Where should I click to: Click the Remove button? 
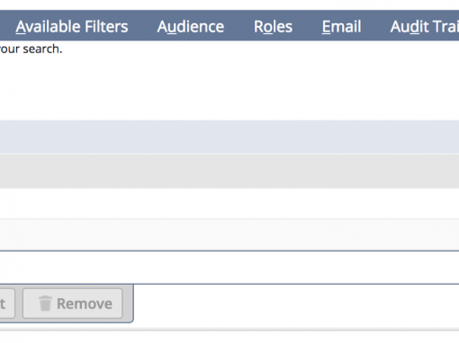click(x=73, y=303)
